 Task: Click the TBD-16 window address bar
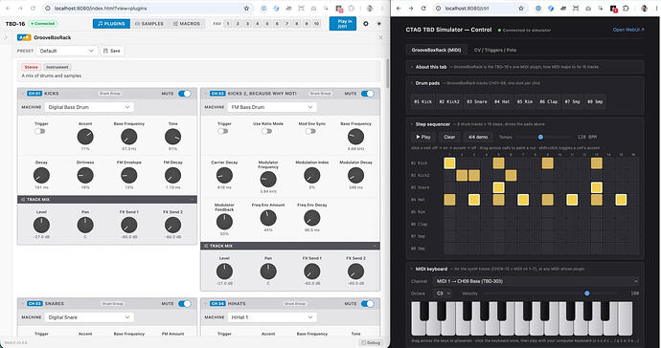(148, 8)
